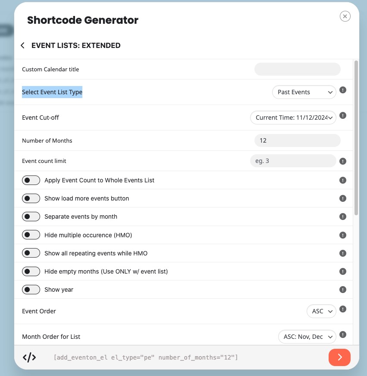Enable Apply Event Count to Whole Events List
Viewport: 367px width, 376px height.
[31, 180]
